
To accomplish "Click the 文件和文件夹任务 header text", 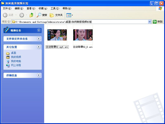I will [17, 39].
